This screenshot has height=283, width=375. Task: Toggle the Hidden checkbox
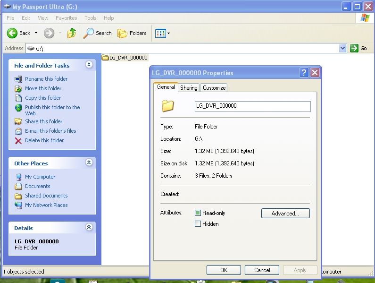[x=198, y=224]
